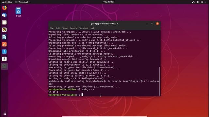Image resolution: width=209 pixels, height=117 pixels.
Task: Minimize the terminal window
Action: point(147,24)
